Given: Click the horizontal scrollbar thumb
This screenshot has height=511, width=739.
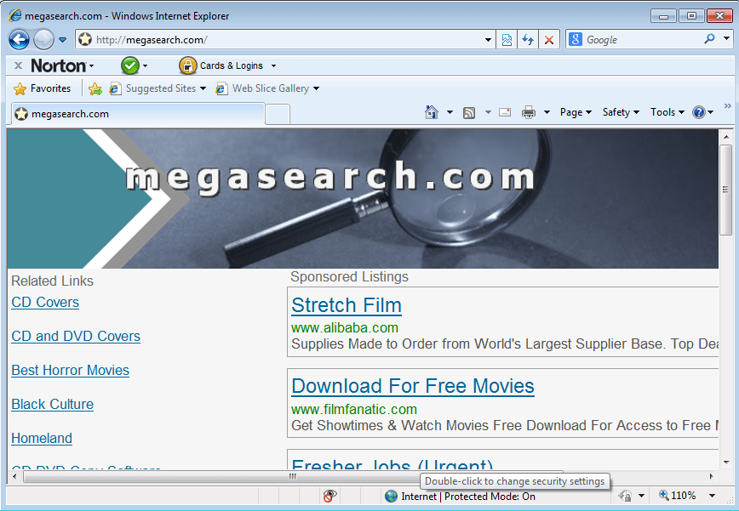Looking at the screenshot, I should (x=293, y=476).
